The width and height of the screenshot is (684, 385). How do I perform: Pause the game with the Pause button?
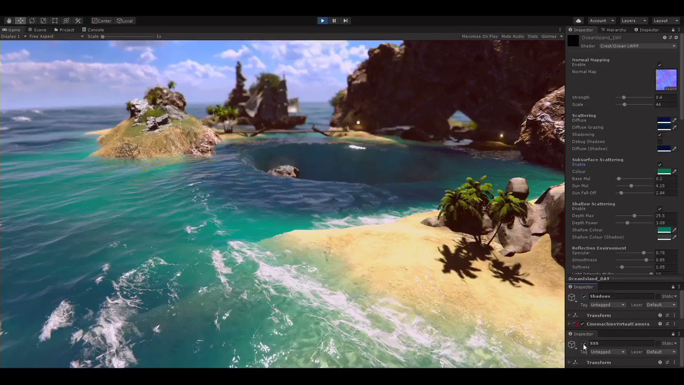[x=334, y=21]
